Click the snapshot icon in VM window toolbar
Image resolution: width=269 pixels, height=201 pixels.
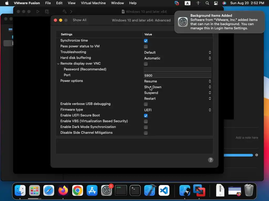click(x=47, y=12)
